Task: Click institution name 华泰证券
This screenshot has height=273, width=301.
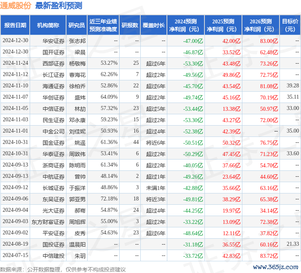Action: click(x=54, y=154)
